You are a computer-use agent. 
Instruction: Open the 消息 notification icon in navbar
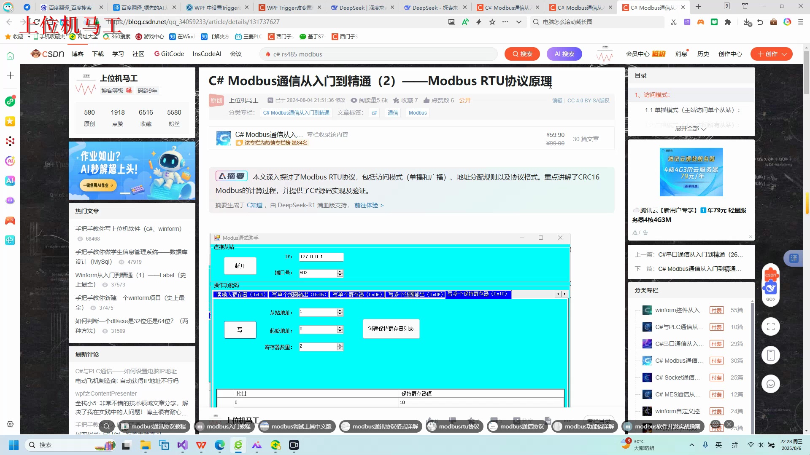pyautogui.click(x=680, y=54)
